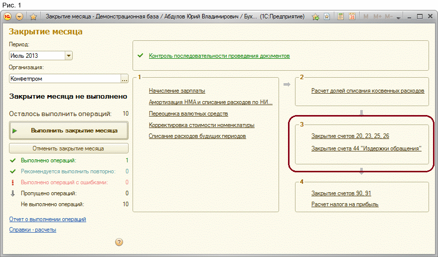Add to favorites star with green arrow
This screenshot has height=257, width=438.
315,17
